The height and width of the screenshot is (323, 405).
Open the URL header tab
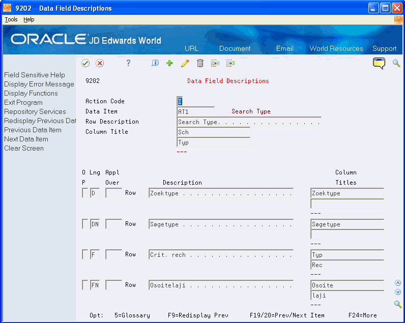click(192, 48)
